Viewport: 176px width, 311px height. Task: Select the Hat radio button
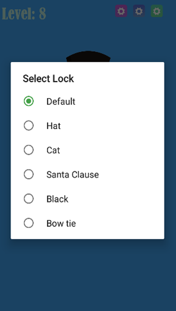click(29, 125)
